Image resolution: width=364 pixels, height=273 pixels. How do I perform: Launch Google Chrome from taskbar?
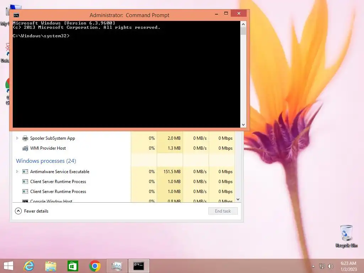[95, 266]
